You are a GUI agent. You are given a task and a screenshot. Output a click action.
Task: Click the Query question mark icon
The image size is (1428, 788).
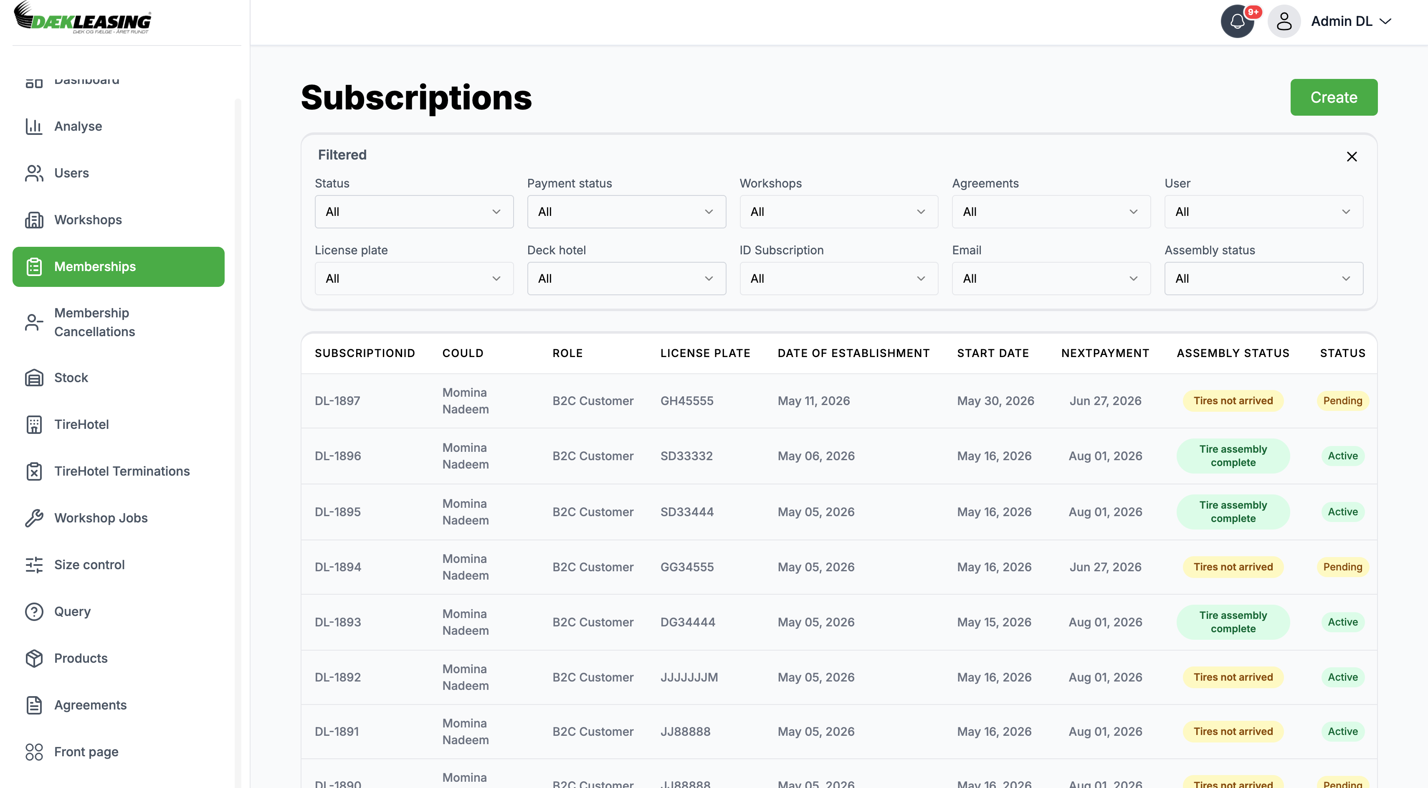coord(34,612)
